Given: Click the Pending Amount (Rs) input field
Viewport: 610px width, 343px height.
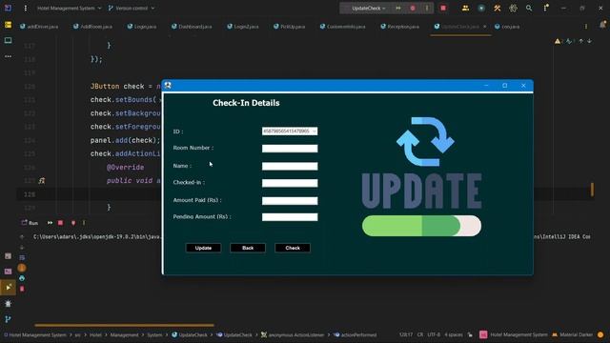Looking at the screenshot, I should click(x=290, y=217).
